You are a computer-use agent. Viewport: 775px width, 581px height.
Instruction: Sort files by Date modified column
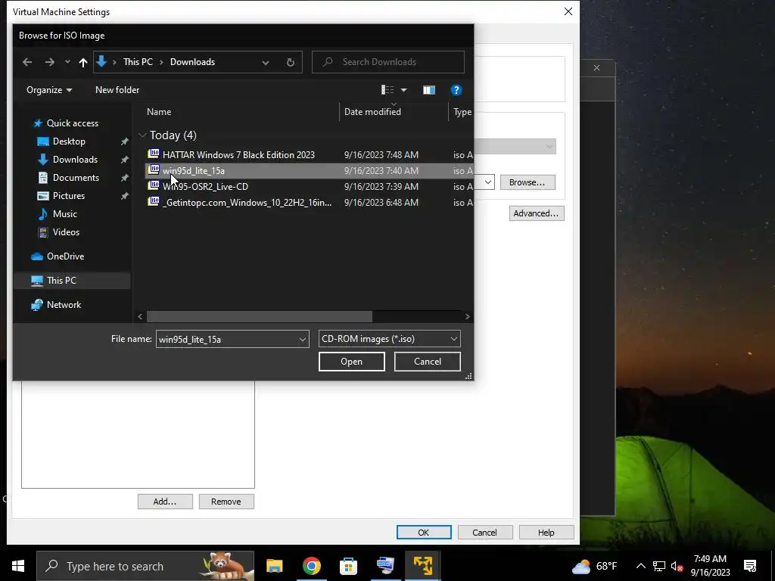pyautogui.click(x=372, y=112)
